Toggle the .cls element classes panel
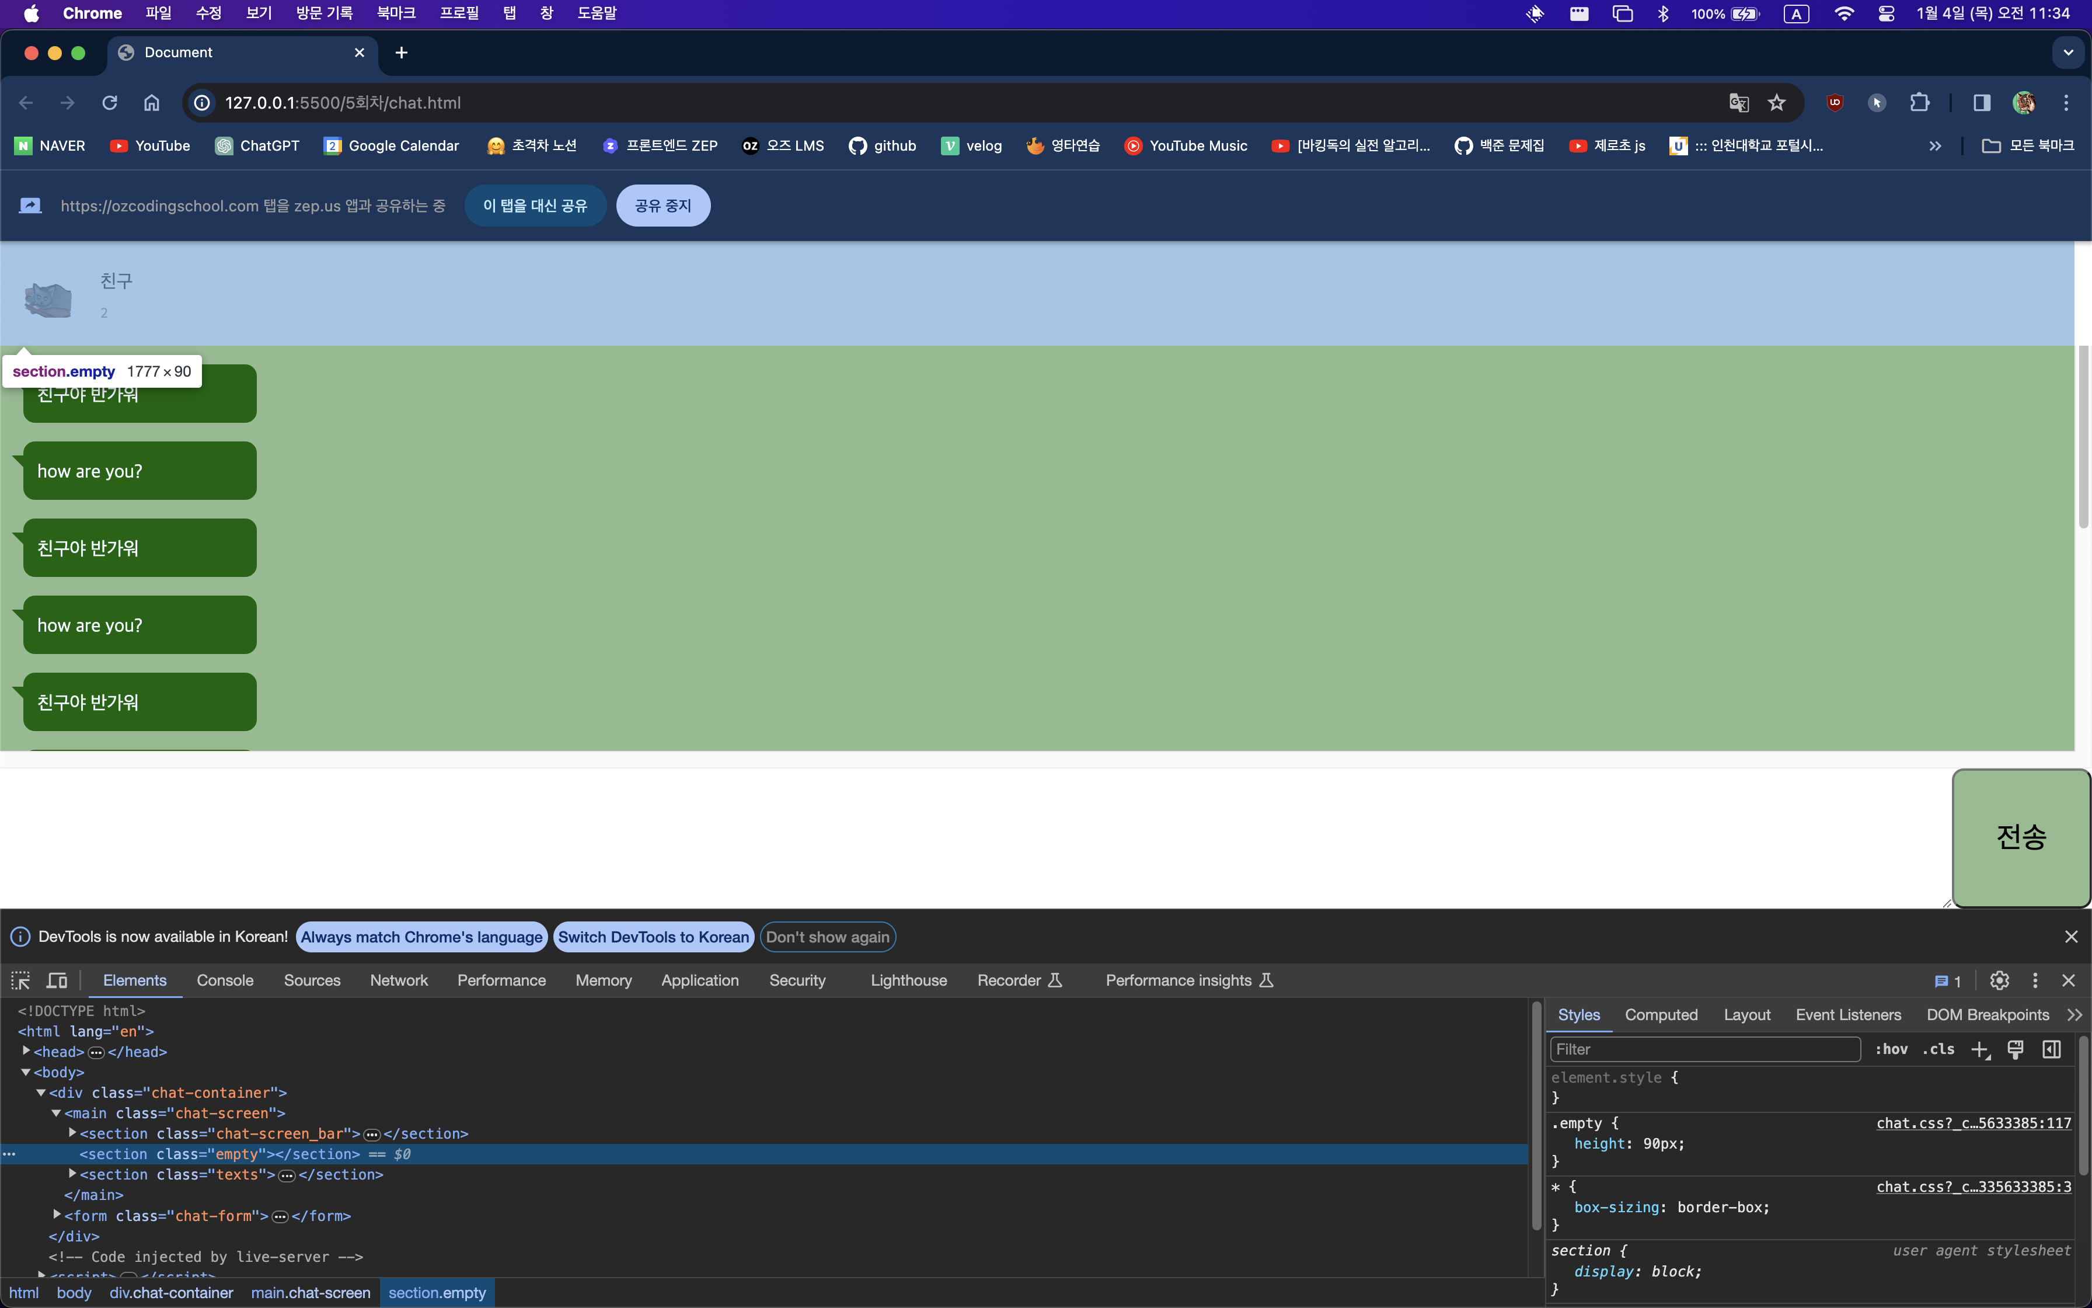The width and height of the screenshot is (2092, 1308). tap(1938, 1049)
